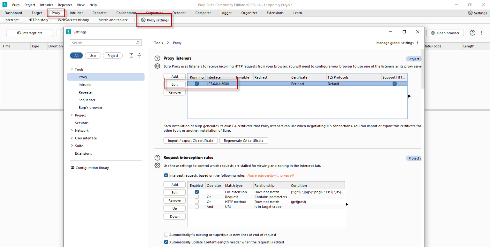Click the Open browser button
This screenshot has height=247, width=490.
tap(445, 33)
